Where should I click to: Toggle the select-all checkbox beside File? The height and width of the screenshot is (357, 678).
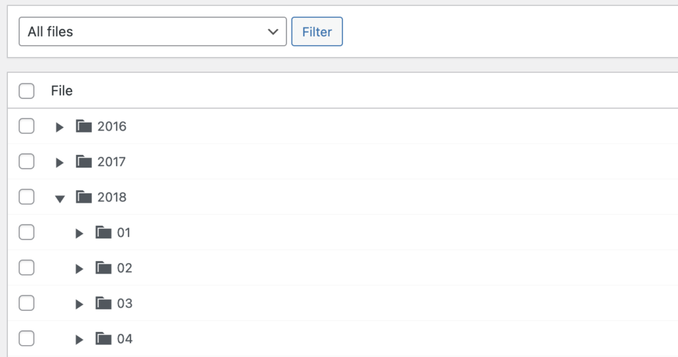pos(26,91)
